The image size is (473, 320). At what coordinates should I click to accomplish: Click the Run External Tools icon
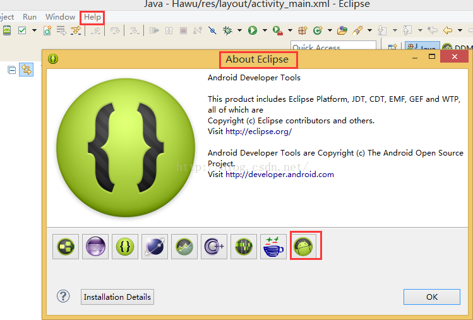[277, 30]
